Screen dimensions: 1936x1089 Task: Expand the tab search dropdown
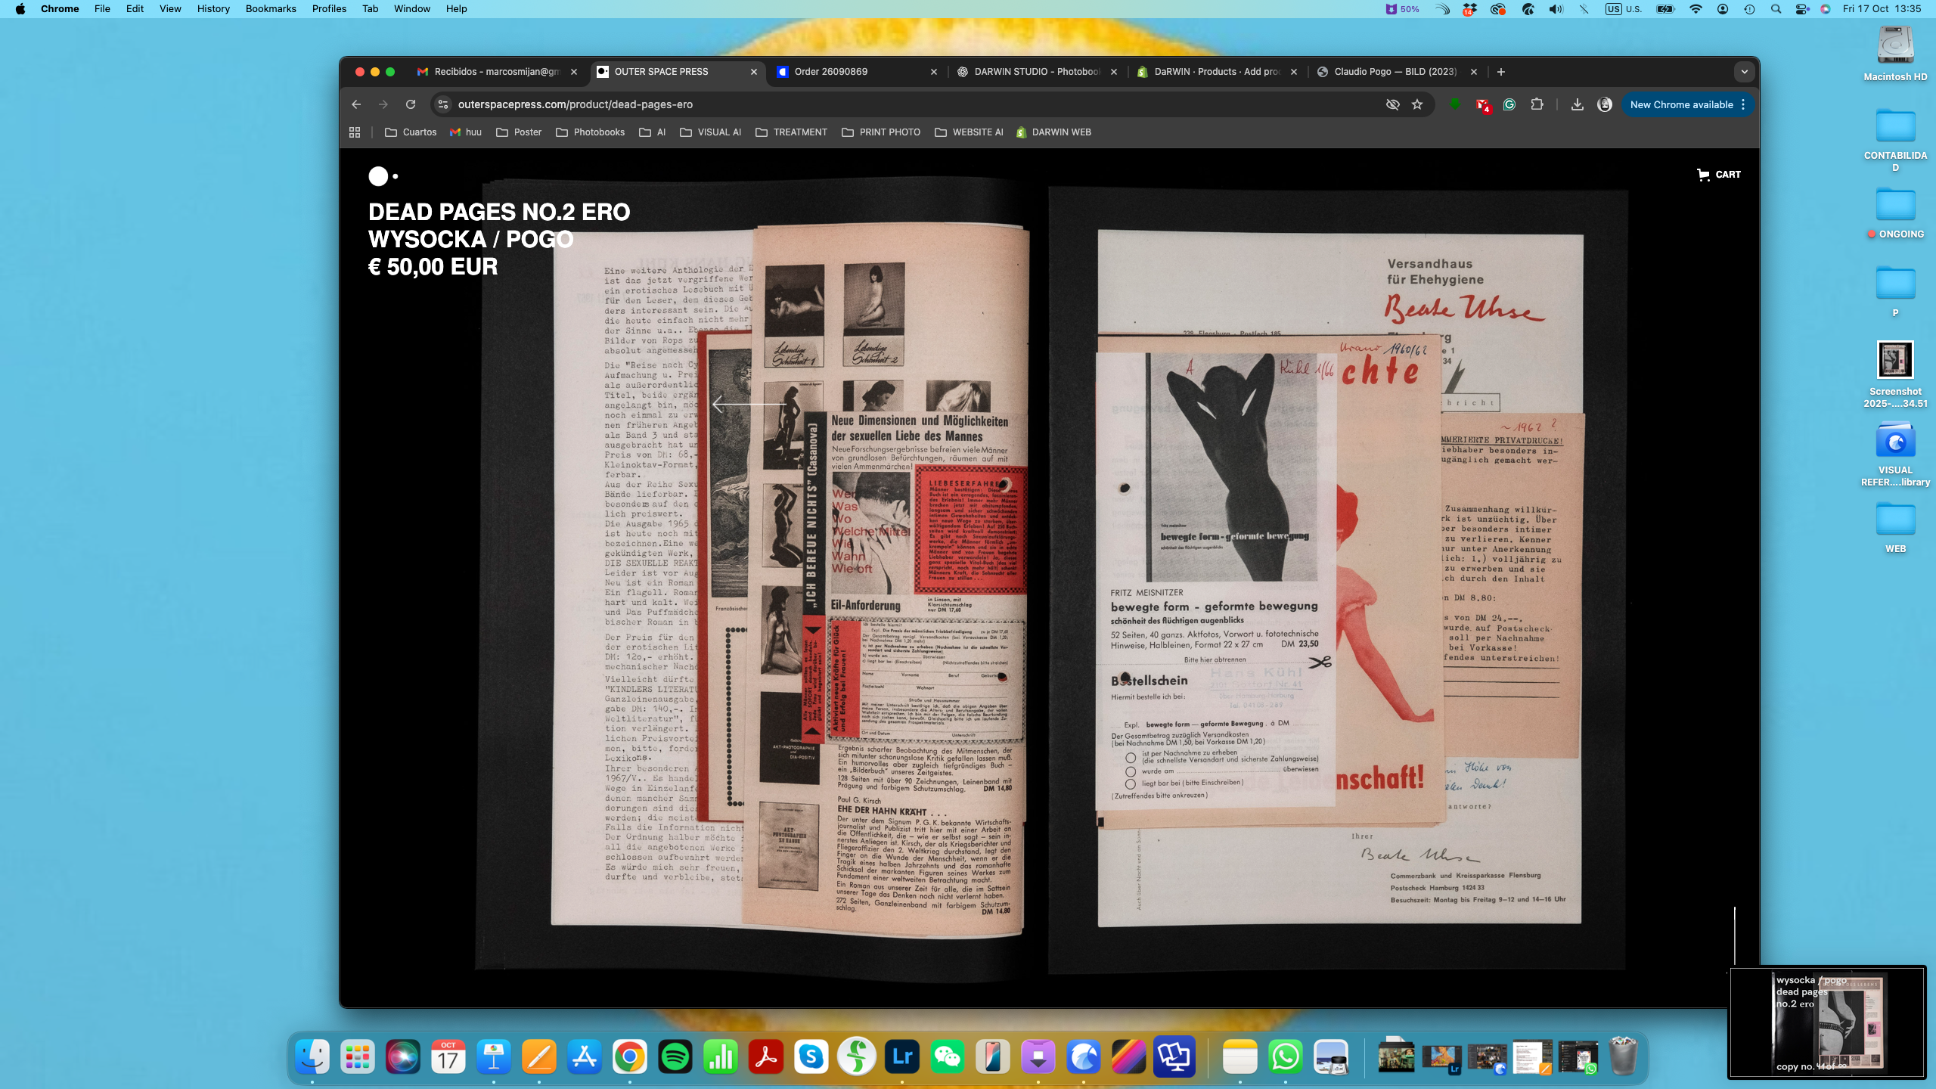tap(1744, 72)
